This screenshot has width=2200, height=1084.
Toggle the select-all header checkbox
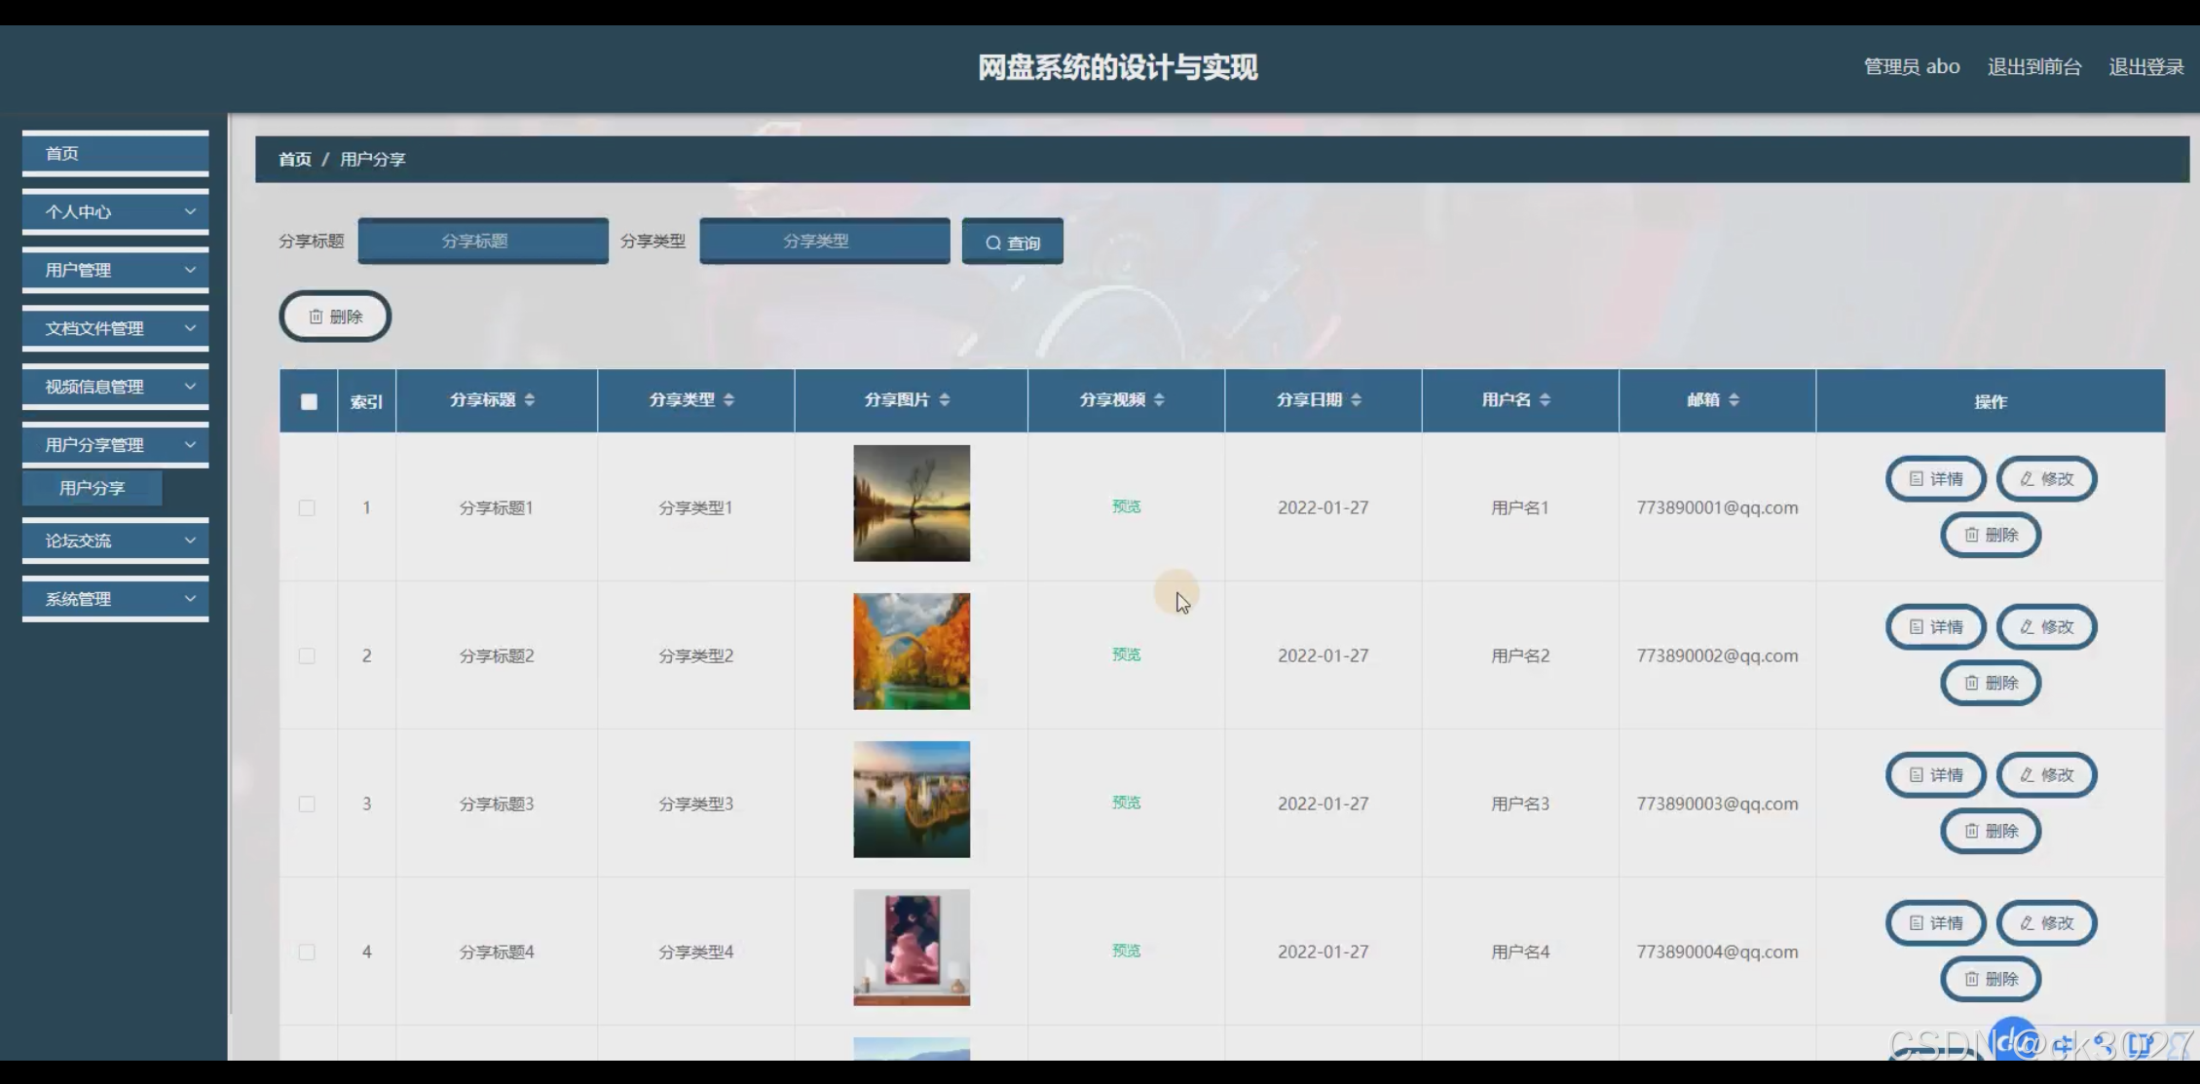[309, 401]
